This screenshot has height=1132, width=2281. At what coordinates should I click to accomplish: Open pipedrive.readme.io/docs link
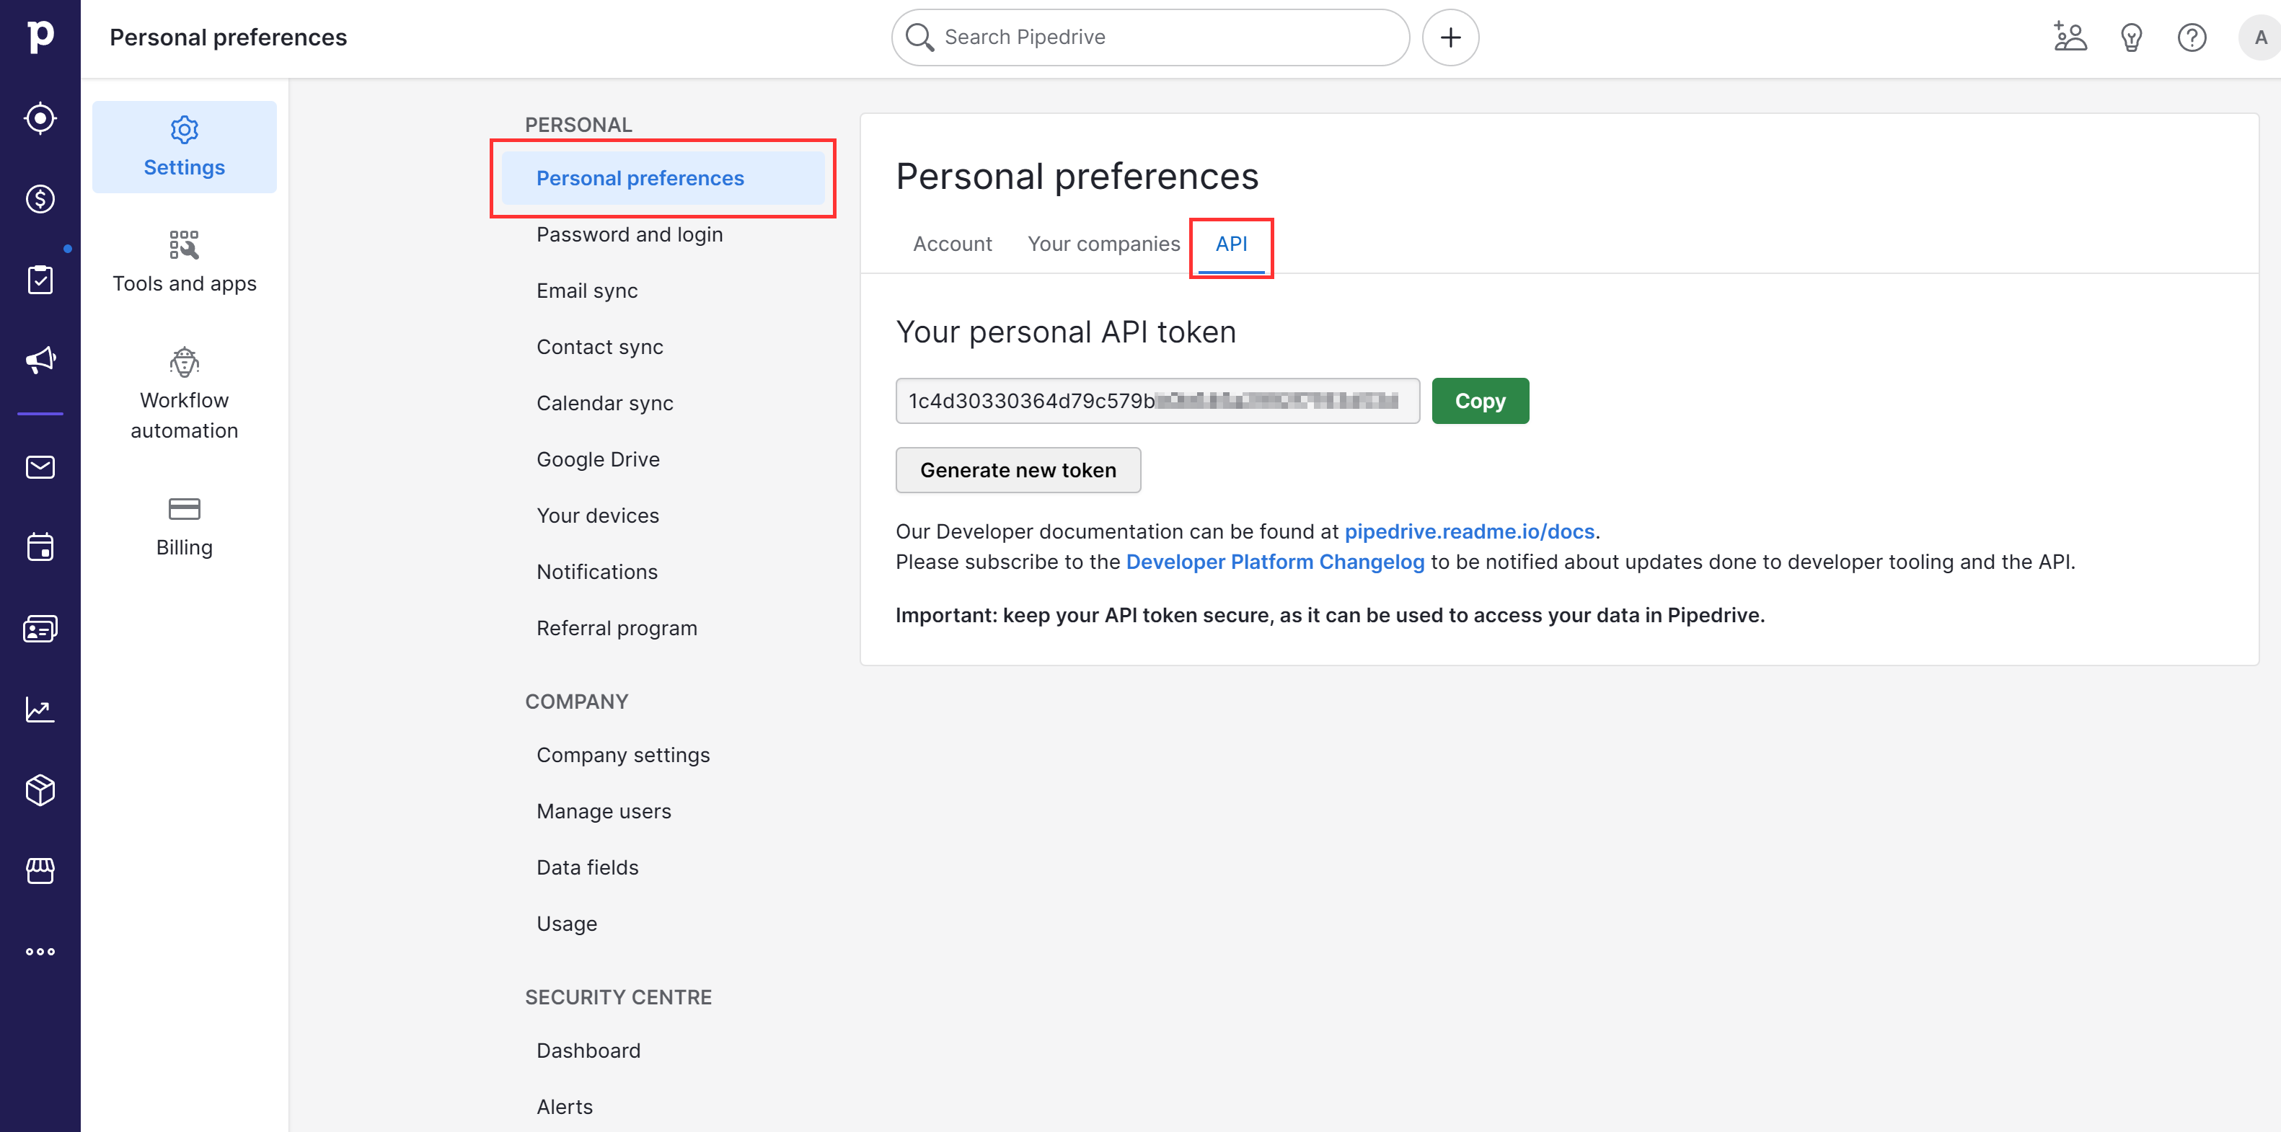click(x=1469, y=531)
